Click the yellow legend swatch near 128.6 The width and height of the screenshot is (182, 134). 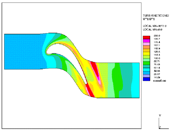pyautogui.click(x=146, y=54)
